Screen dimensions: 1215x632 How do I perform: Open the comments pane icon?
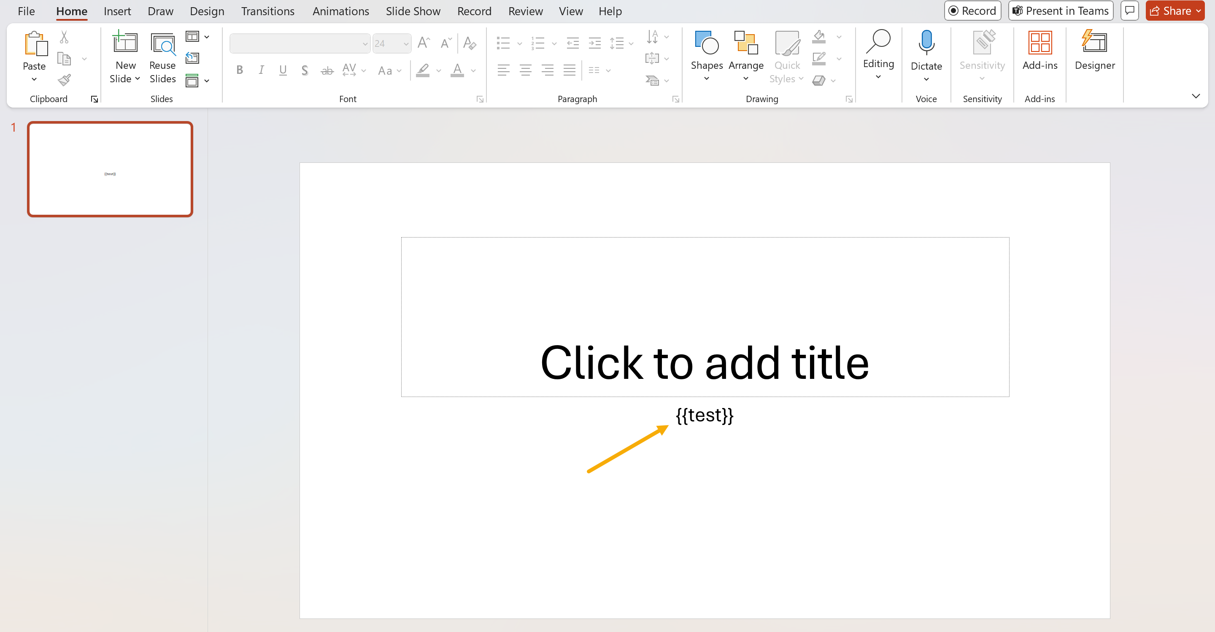[x=1130, y=11]
